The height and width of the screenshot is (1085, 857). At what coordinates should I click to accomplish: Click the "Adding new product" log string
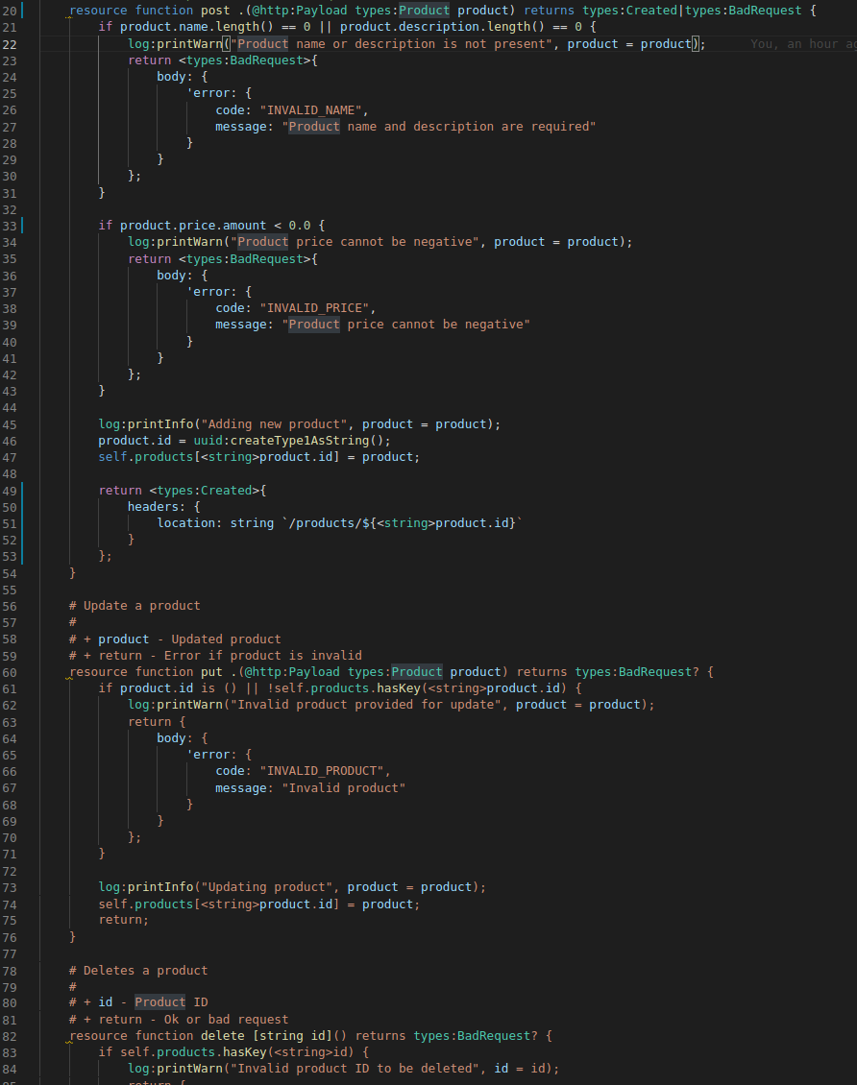click(275, 424)
